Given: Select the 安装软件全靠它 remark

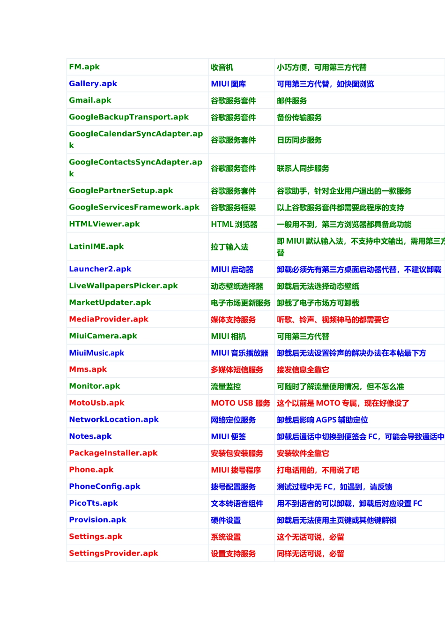Looking at the screenshot, I should coord(303,453).
